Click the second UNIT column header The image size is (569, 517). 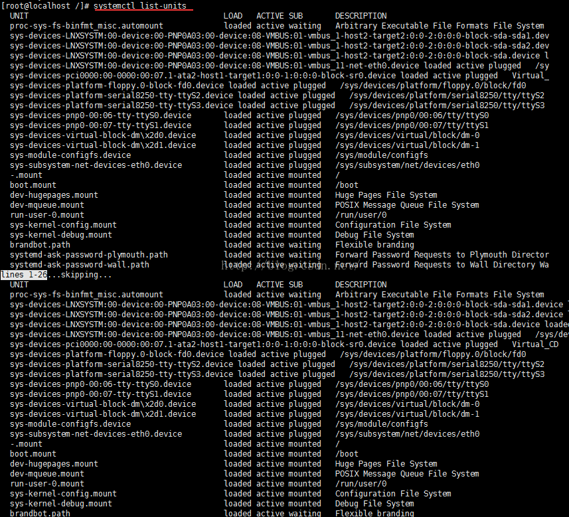[19, 285]
